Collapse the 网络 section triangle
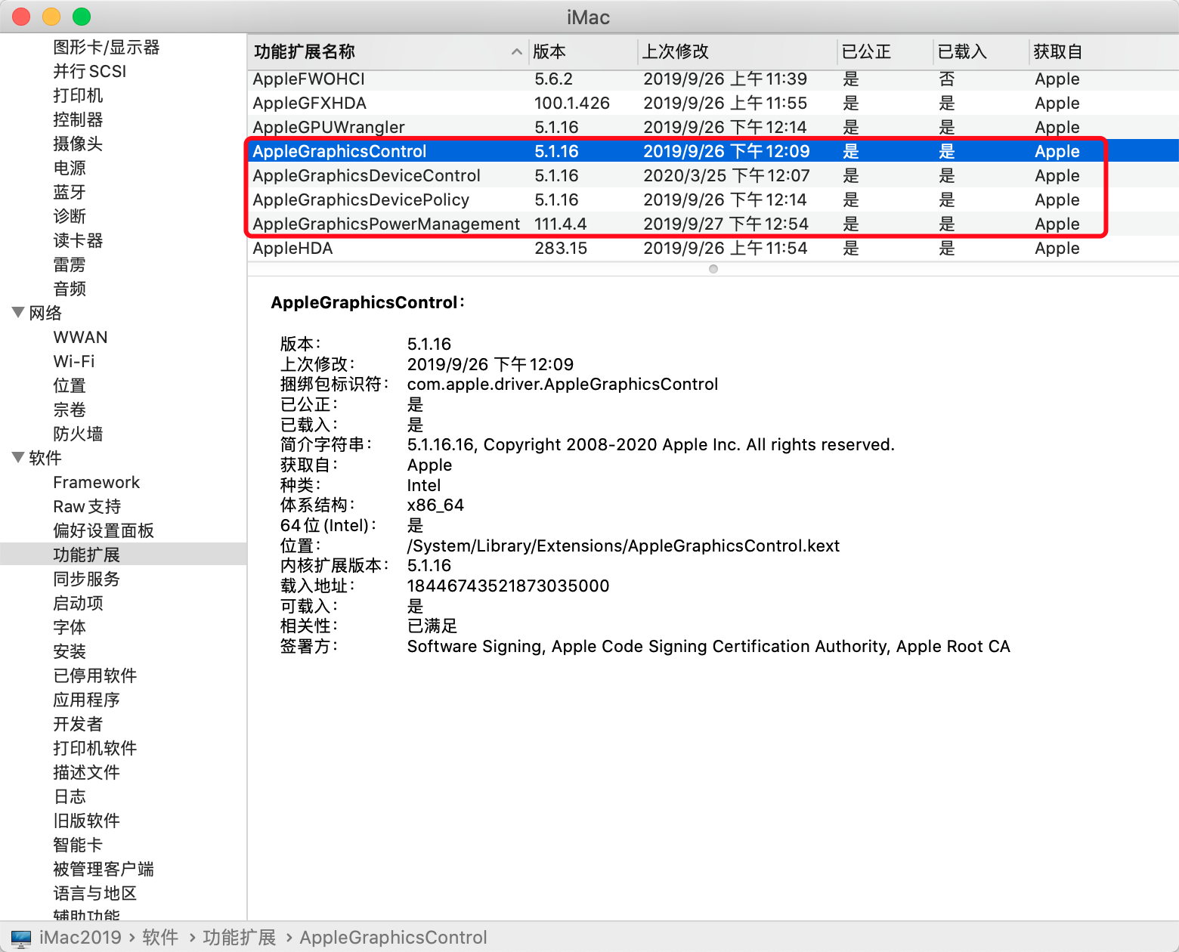 click(18, 312)
